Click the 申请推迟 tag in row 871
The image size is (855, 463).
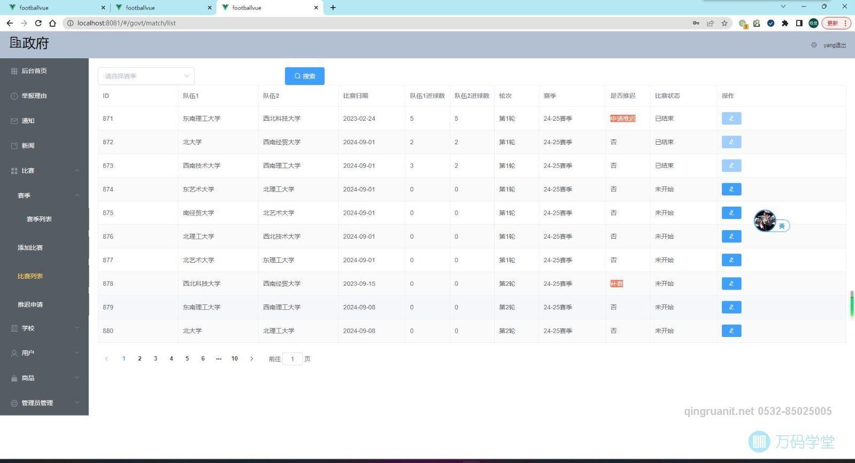[x=623, y=119]
